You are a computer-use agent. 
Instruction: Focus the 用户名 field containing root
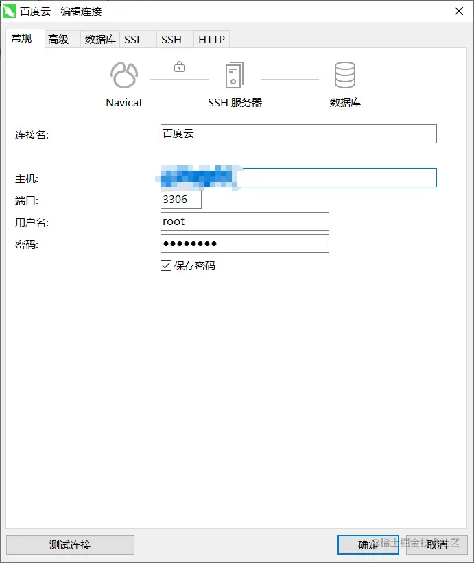coord(244,221)
